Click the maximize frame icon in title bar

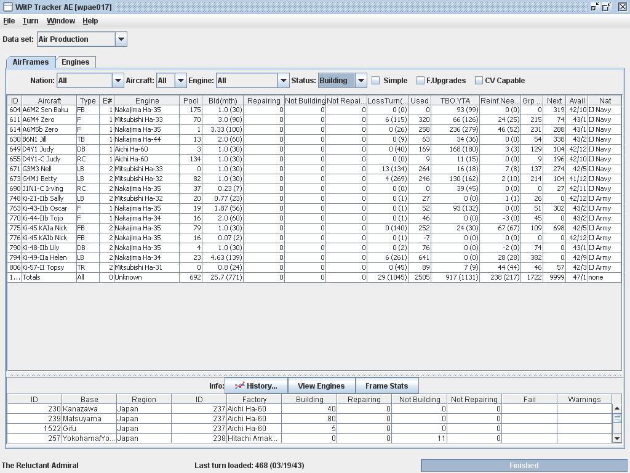(x=607, y=7)
